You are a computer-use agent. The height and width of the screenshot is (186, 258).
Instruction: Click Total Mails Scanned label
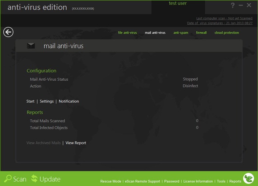pyautogui.click(x=48, y=121)
